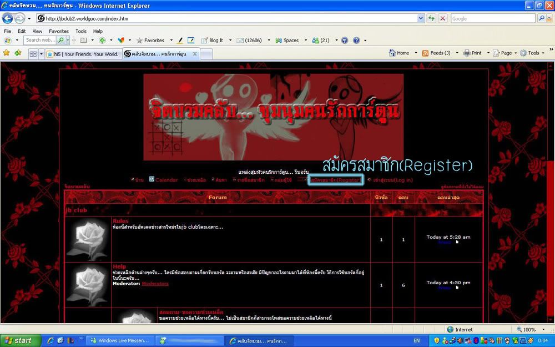Expand the Favorites toolbar dropdown arrow
The height and width of the screenshot is (347, 555).
tap(171, 40)
